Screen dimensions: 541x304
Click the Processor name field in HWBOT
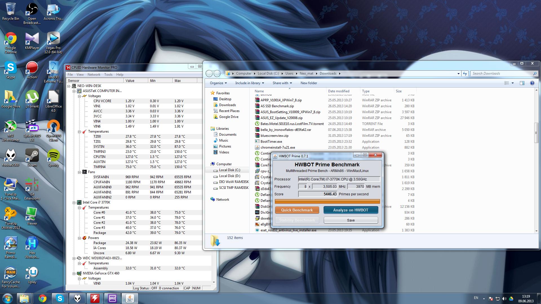339,179
